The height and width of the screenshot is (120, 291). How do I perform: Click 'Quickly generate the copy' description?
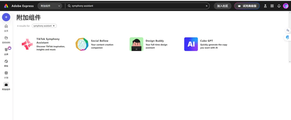click(x=214, y=46)
